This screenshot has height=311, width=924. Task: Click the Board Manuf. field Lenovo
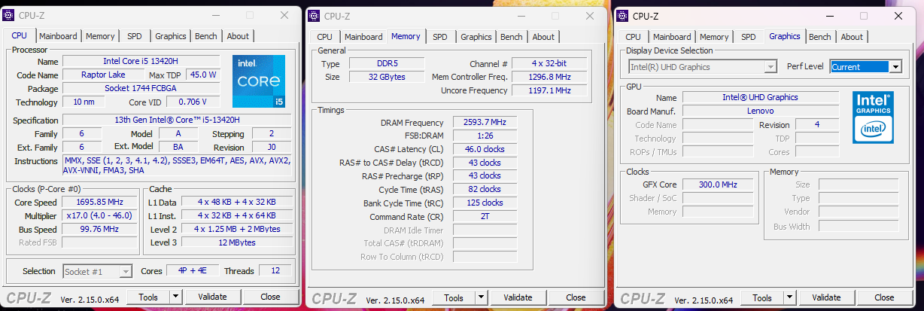[x=760, y=111]
